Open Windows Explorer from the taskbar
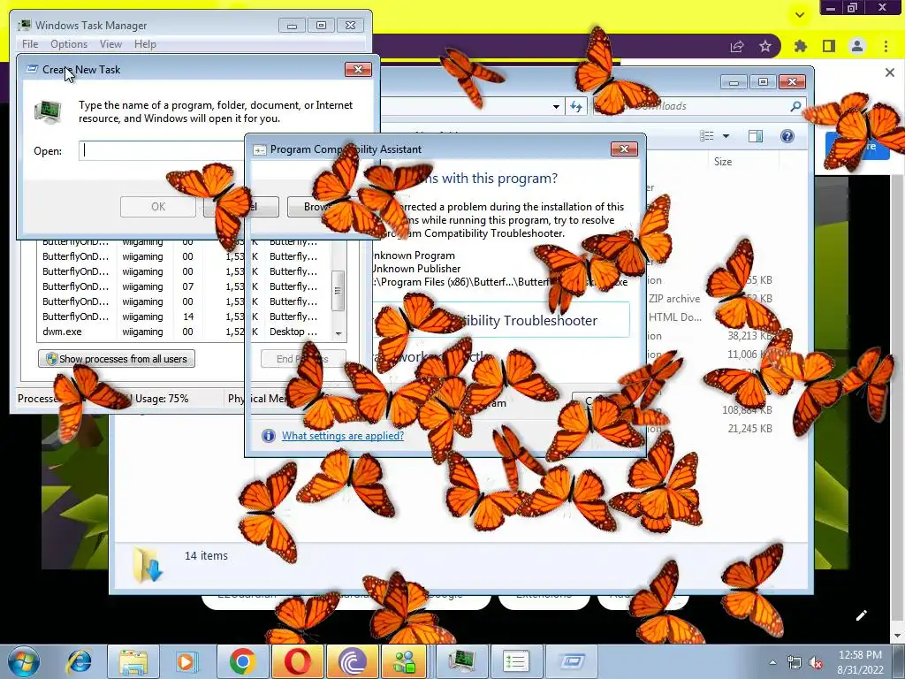 coord(133,661)
